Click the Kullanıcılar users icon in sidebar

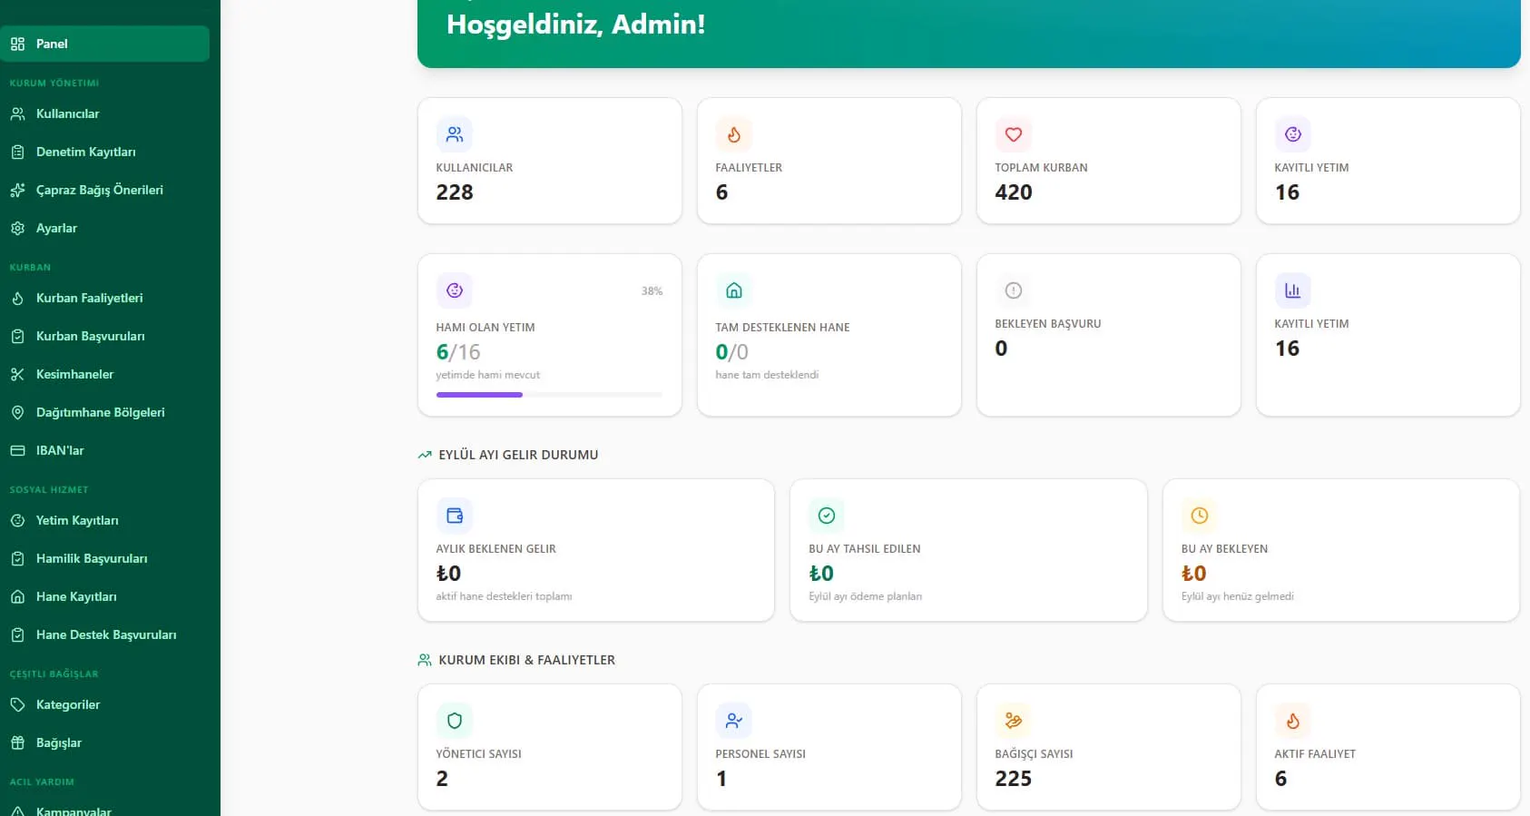(x=17, y=114)
